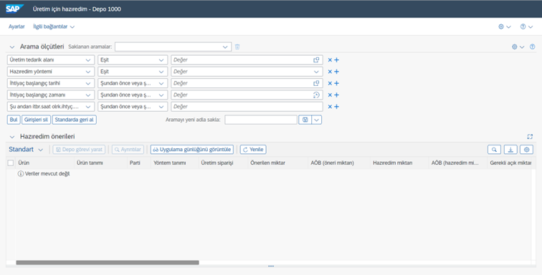Click the SAP logo

tap(14, 9)
